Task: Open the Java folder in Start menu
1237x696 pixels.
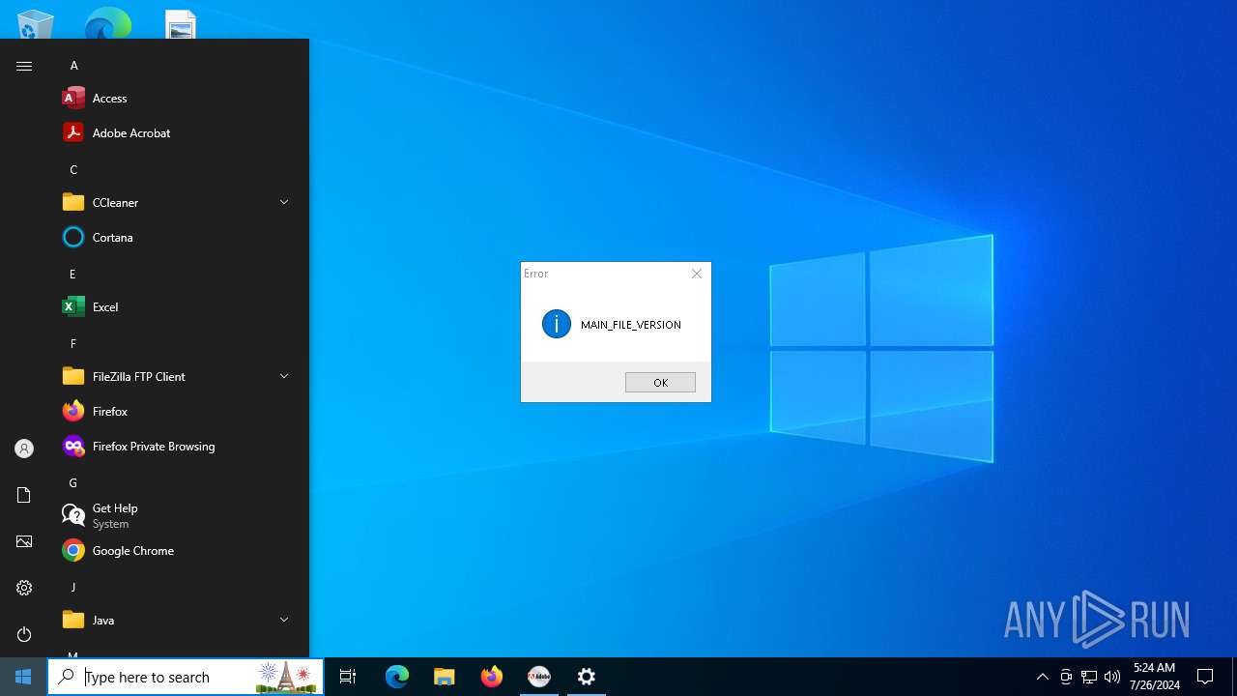Action: point(179,620)
